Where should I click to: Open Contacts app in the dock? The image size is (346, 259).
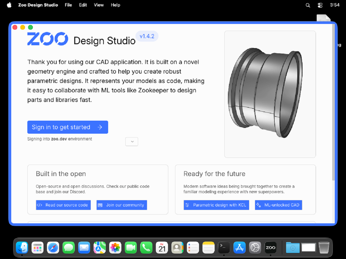(177, 248)
